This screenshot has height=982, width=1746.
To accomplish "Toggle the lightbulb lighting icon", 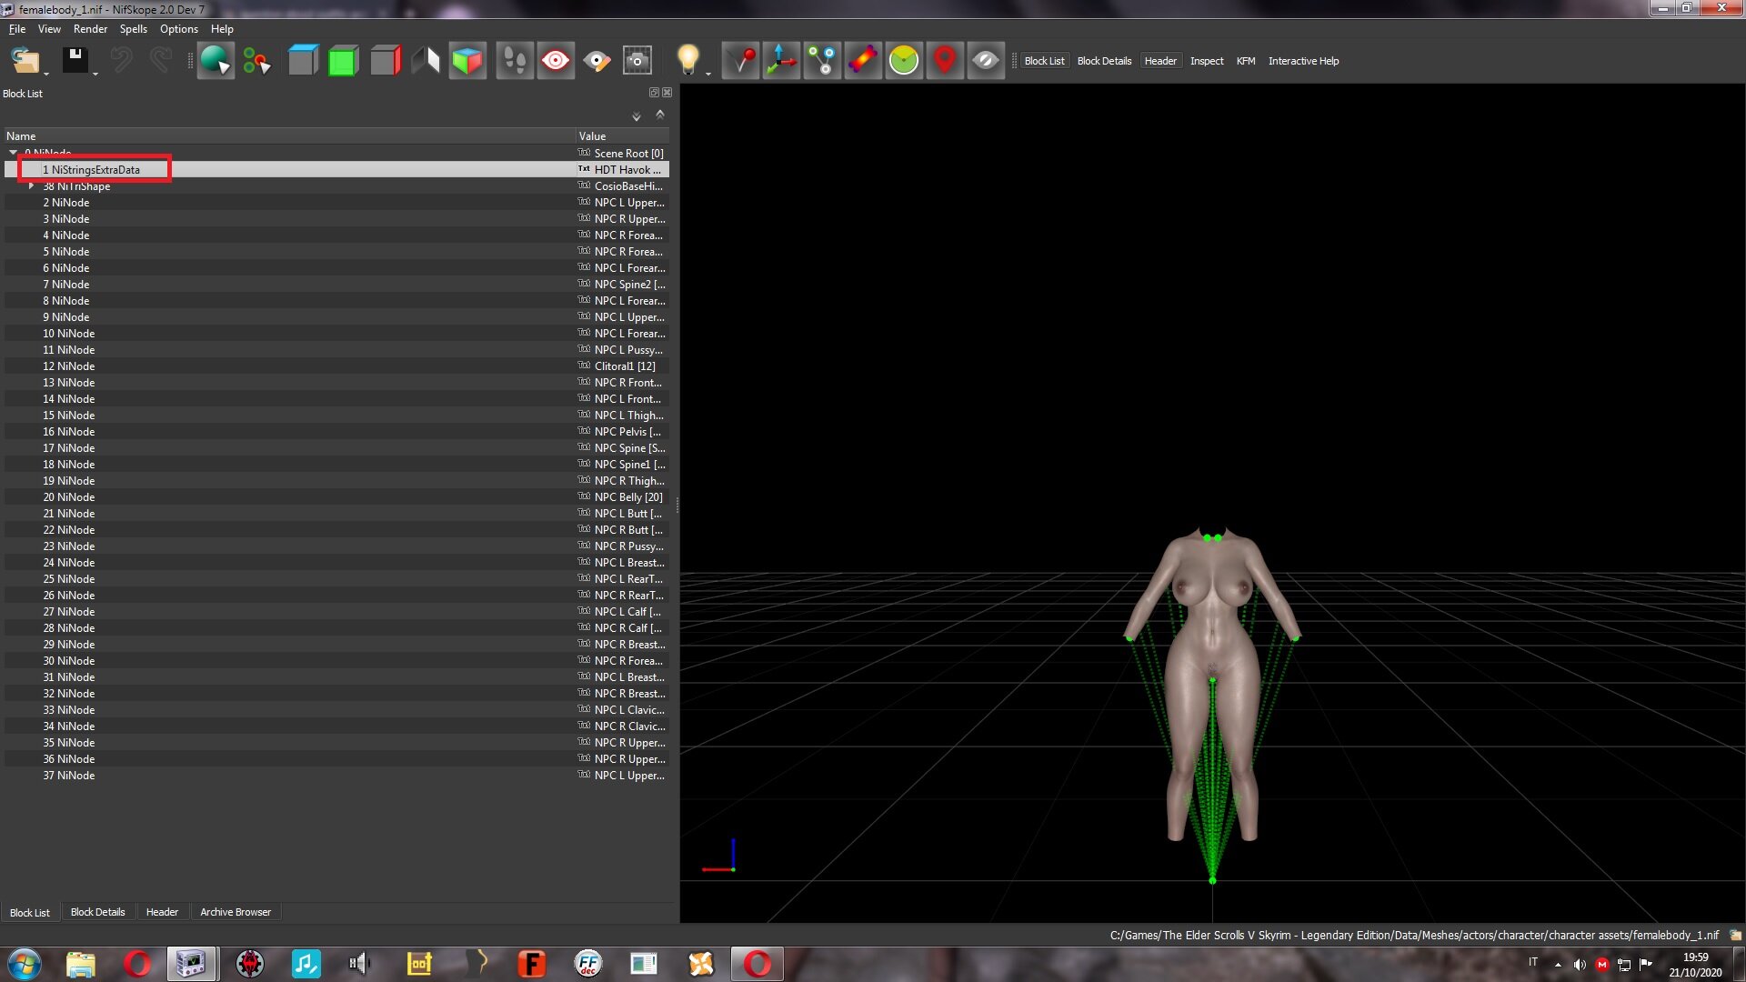I will coord(688,61).
